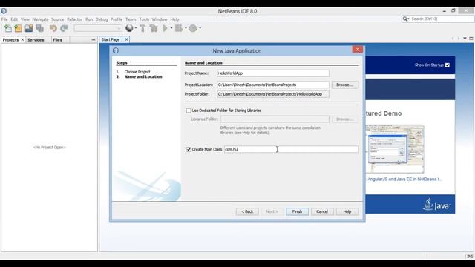Open the Debug menu
475x267 pixels.
tap(102, 19)
